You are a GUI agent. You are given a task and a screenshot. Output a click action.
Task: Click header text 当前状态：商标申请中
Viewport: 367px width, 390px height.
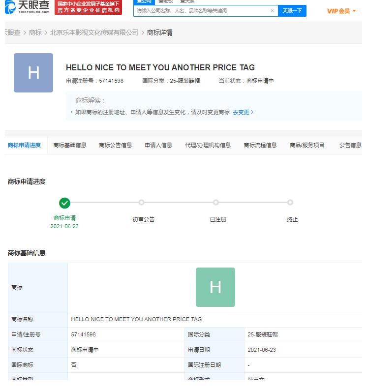[246, 81]
